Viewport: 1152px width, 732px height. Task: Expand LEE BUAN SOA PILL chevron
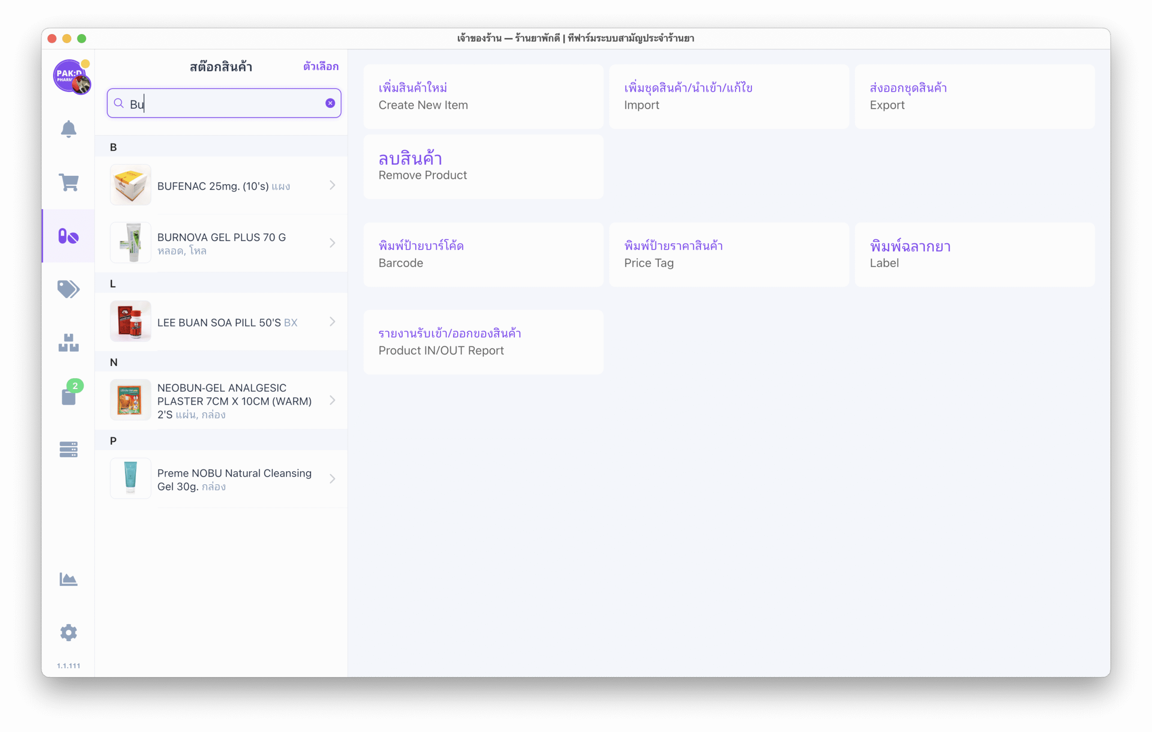point(332,322)
